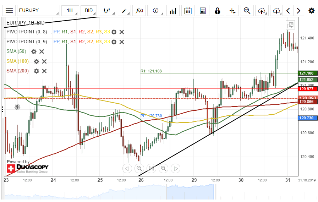318x202 pixels.
Task: Open settings for SMA (100) indicator
Action: click(x=36, y=61)
